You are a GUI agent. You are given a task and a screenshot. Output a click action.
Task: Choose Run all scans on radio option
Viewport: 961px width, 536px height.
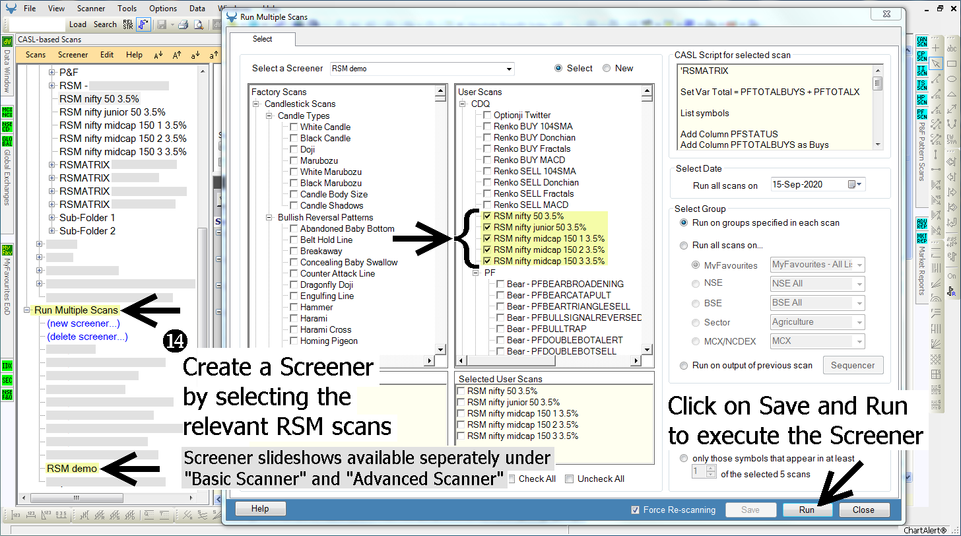point(684,245)
